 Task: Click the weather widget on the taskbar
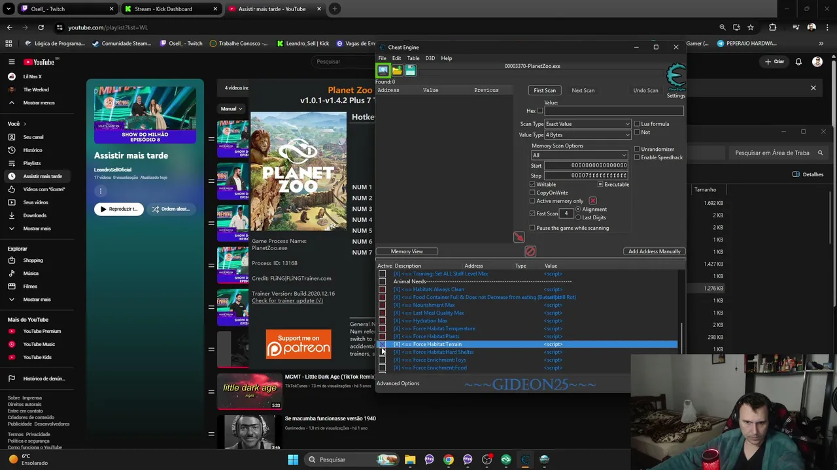(x=29, y=460)
